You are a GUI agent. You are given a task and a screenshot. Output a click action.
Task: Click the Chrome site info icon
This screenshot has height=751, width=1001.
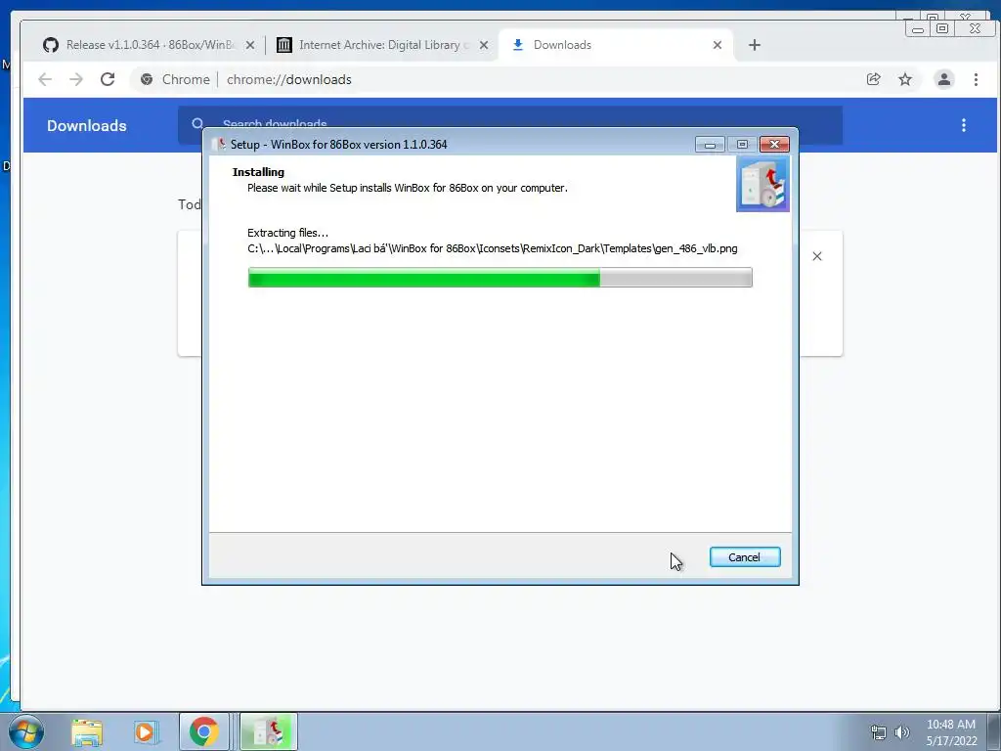pos(147,79)
